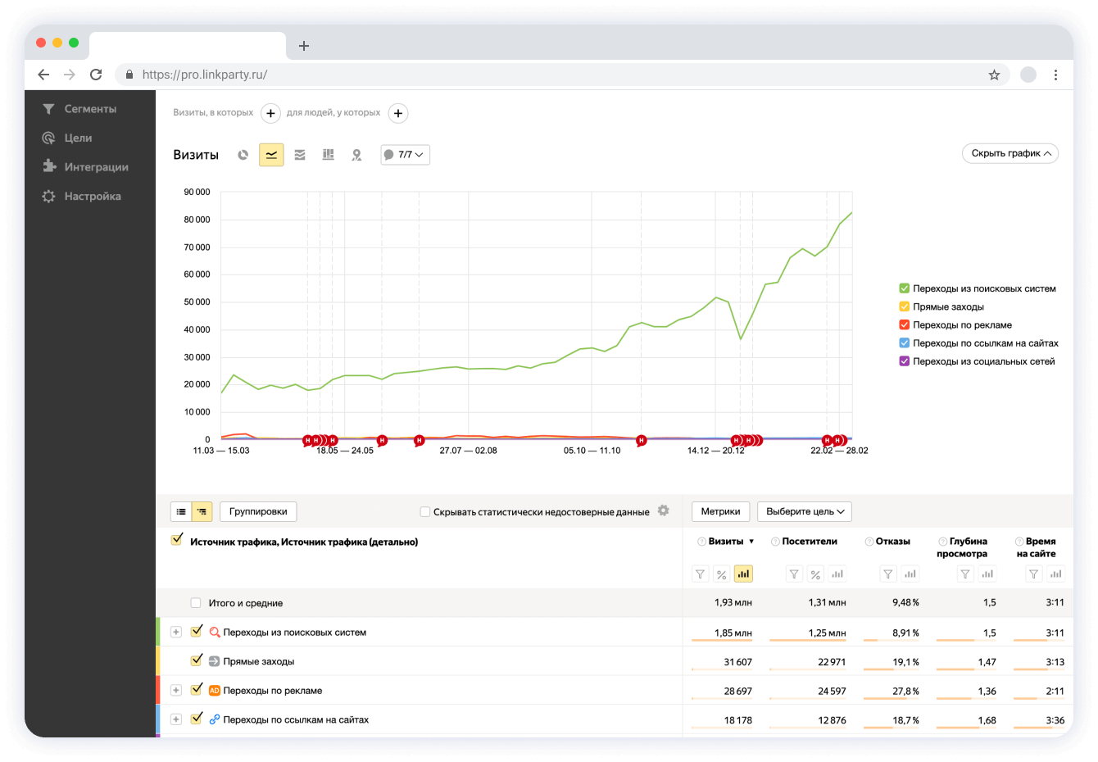
Task: Switch to stacked area chart view
Action: [x=300, y=155]
